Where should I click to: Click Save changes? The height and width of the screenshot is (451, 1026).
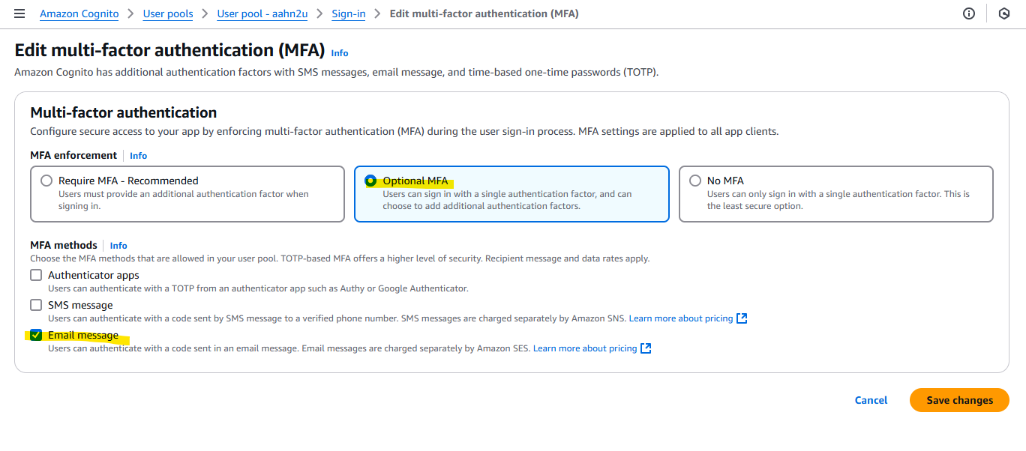pos(958,399)
